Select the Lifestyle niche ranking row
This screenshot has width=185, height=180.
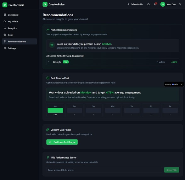(113, 62)
